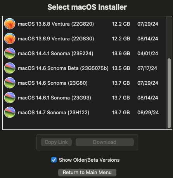Viewport: 173px width, 178px height.
Task: Click the Download button
Action: point(105,142)
